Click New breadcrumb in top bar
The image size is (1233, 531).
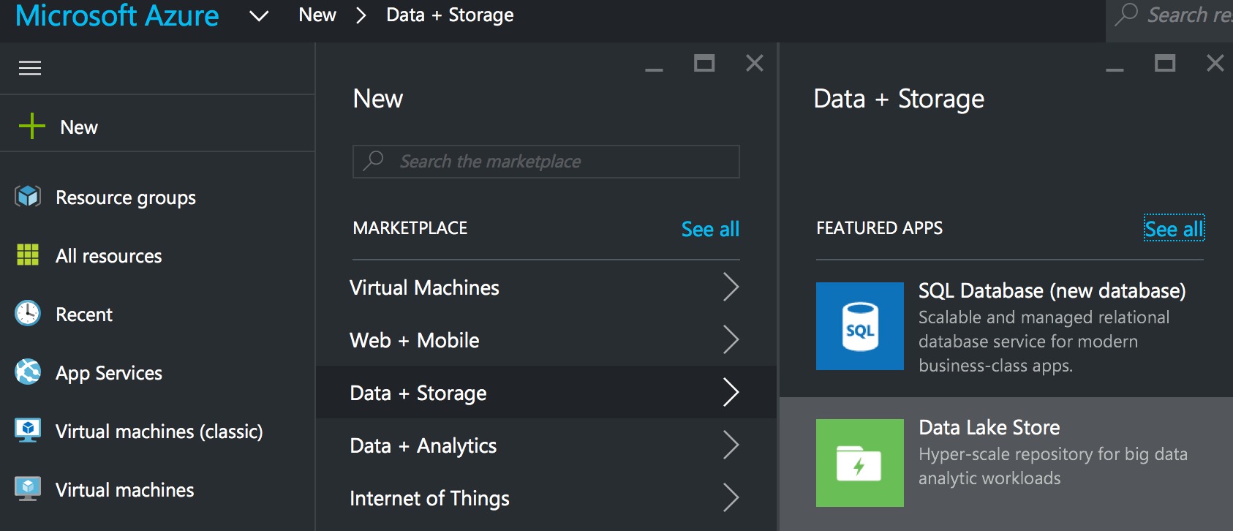tap(317, 15)
